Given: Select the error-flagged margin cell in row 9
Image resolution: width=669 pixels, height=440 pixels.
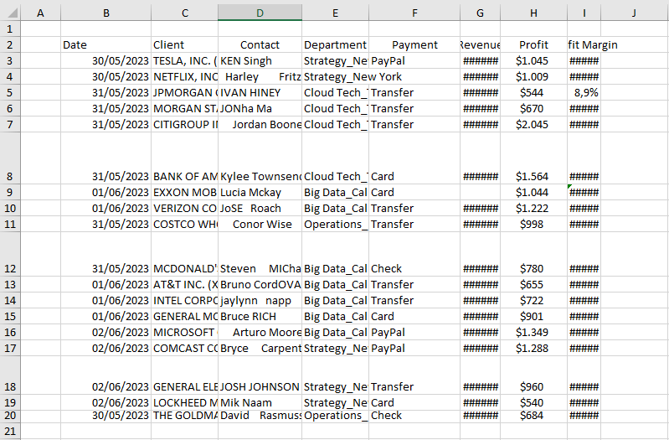Looking at the screenshot, I should (584, 192).
